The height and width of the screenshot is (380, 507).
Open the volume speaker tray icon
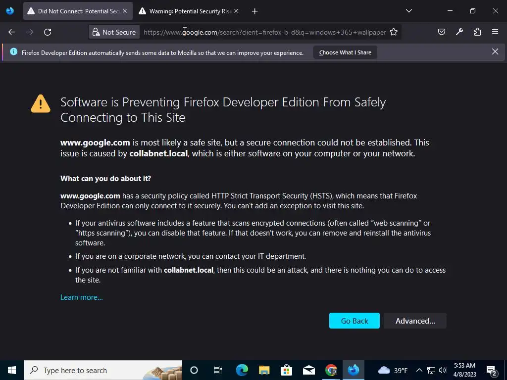pyautogui.click(x=443, y=370)
